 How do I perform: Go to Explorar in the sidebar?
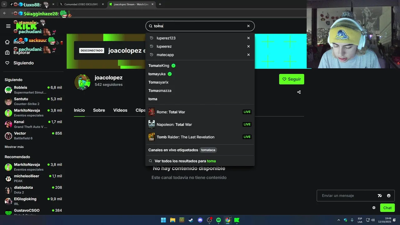[22, 52]
